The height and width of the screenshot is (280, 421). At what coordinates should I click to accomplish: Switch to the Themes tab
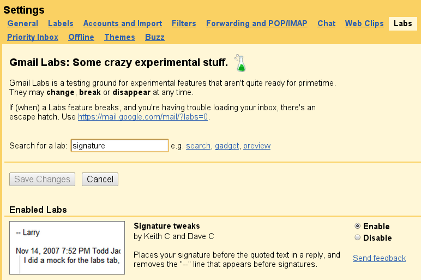(x=120, y=37)
